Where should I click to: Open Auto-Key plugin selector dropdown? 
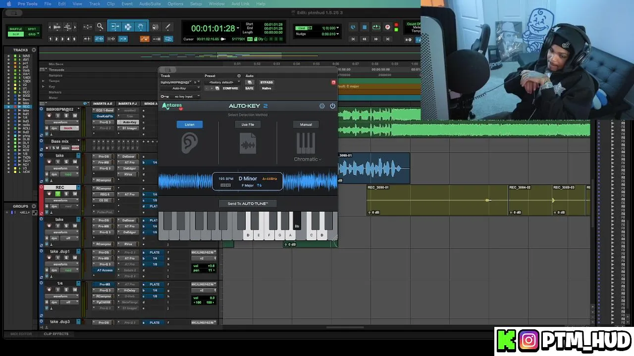coord(180,89)
